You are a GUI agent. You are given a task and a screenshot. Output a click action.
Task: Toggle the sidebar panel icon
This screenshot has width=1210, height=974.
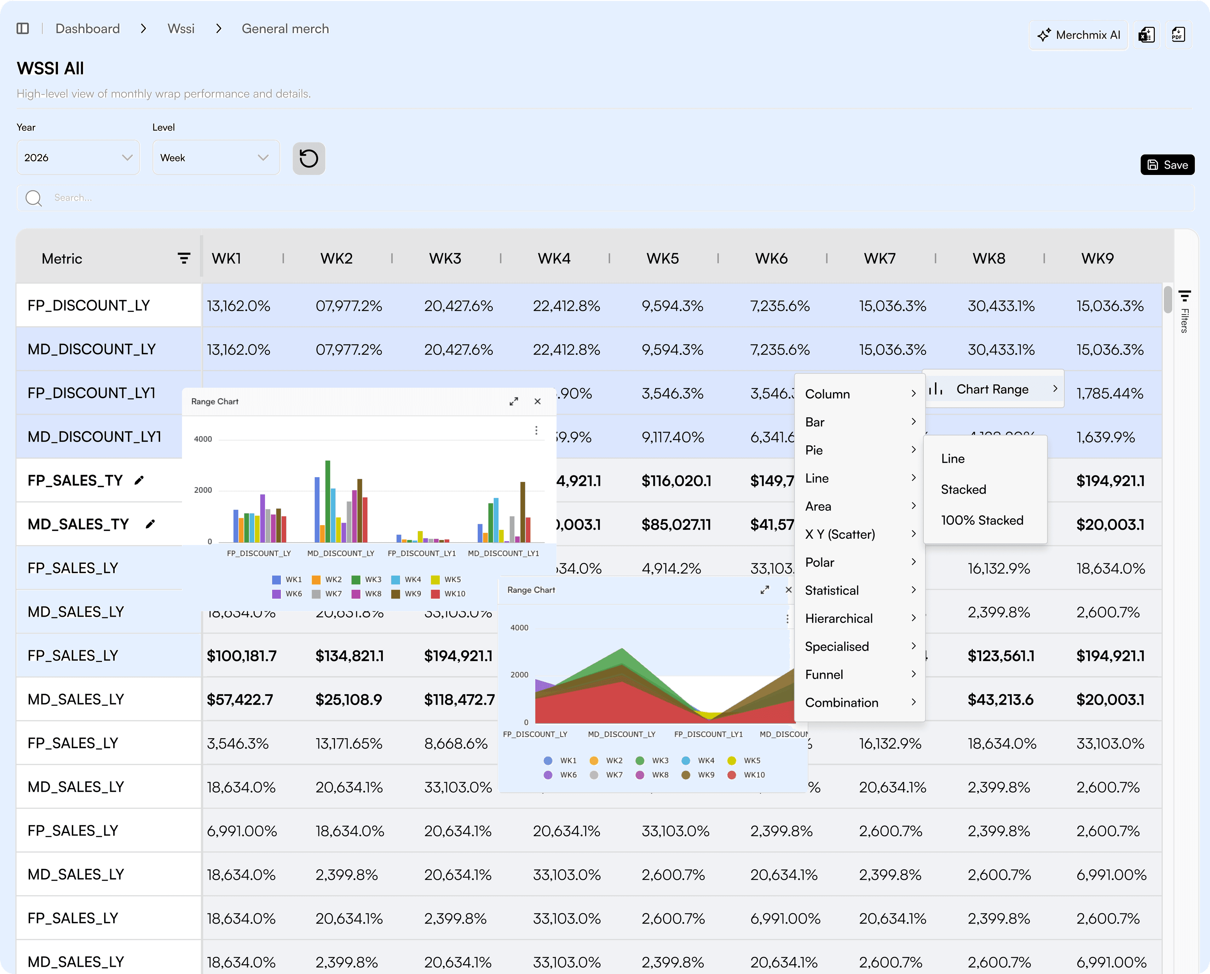click(x=22, y=29)
